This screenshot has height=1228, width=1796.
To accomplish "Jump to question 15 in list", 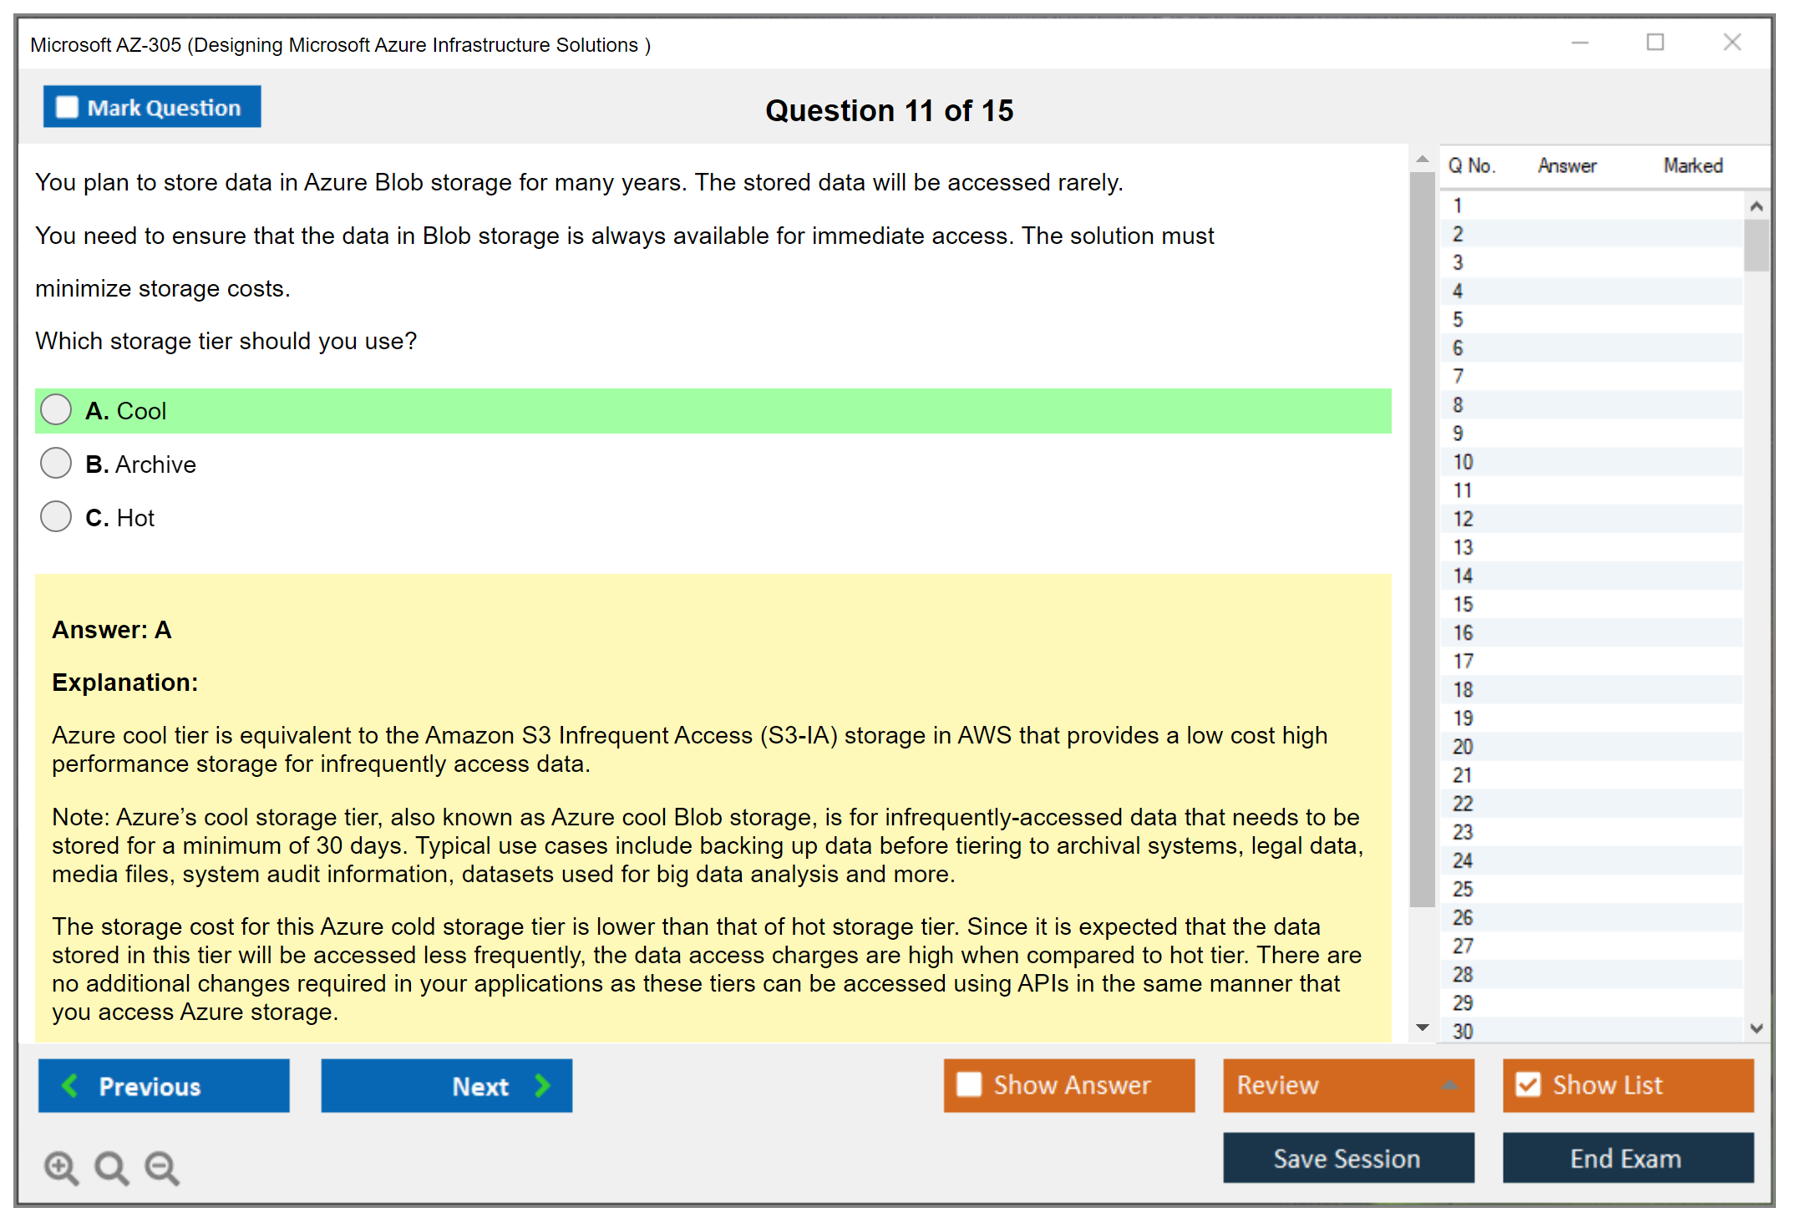I will click(1463, 604).
